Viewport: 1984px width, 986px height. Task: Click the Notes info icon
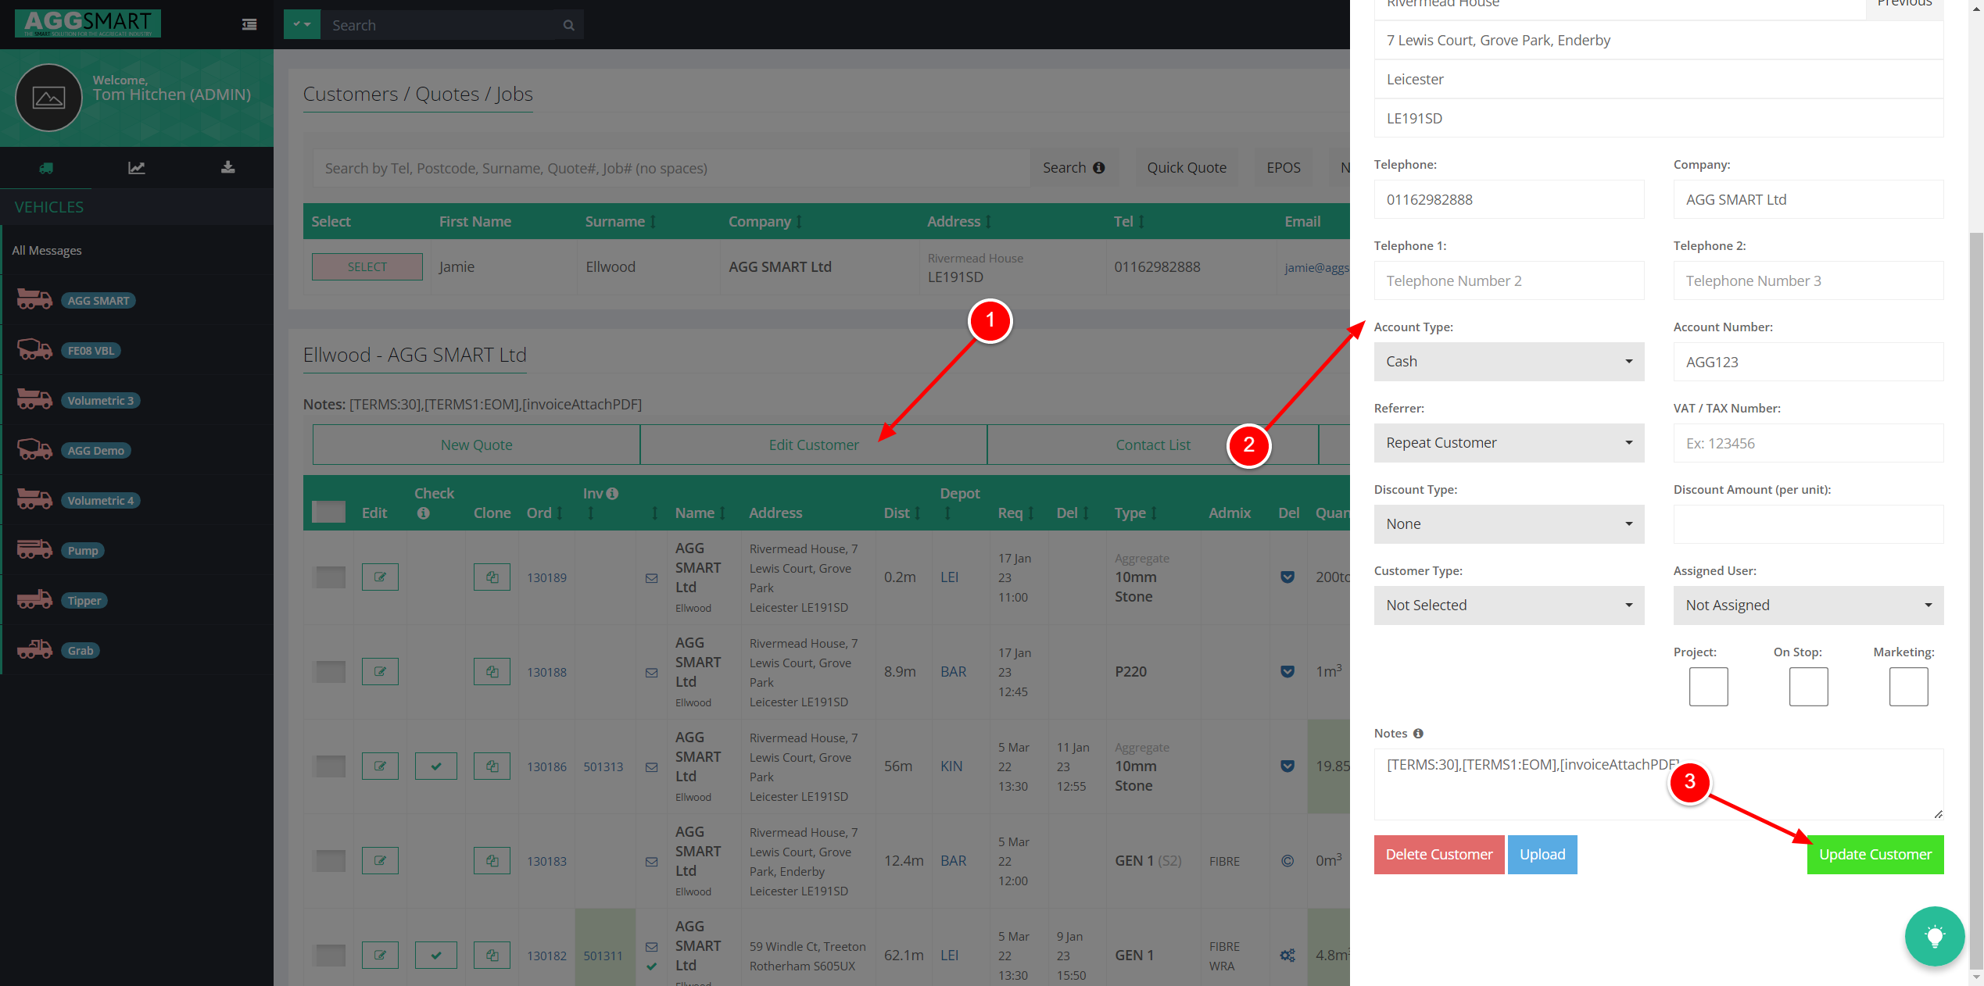point(1418,733)
